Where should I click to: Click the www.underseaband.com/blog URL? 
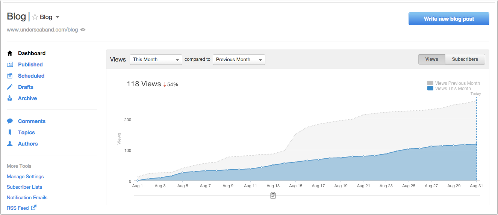click(x=42, y=30)
